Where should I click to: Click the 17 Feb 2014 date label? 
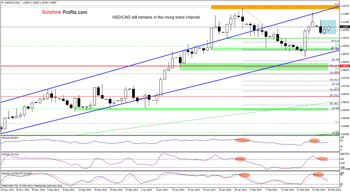click(303, 190)
